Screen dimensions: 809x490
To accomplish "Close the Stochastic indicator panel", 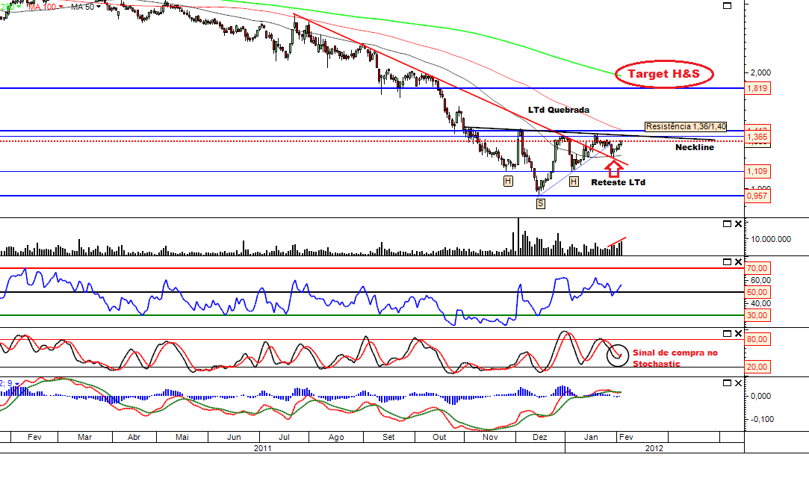I will coord(738,334).
